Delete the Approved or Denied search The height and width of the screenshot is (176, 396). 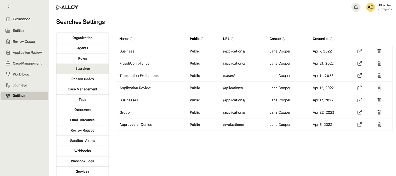tap(379, 125)
